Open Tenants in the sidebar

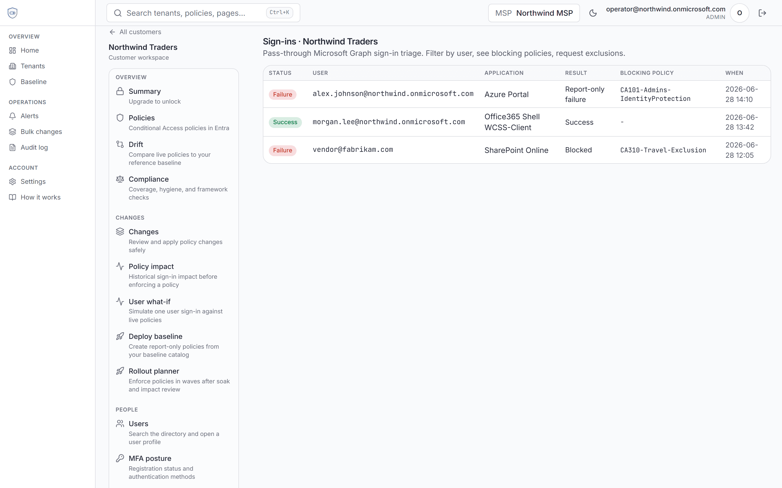pyautogui.click(x=48, y=66)
